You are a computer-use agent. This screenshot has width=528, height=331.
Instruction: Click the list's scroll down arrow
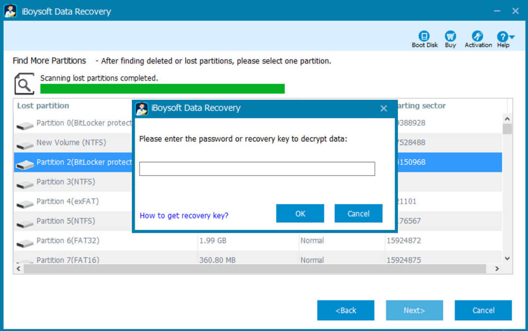click(x=507, y=258)
